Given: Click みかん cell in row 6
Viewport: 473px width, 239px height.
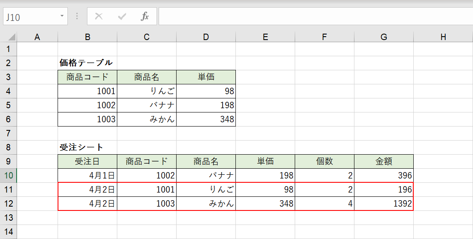Looking at the screenshot, I should click(147, 119).
